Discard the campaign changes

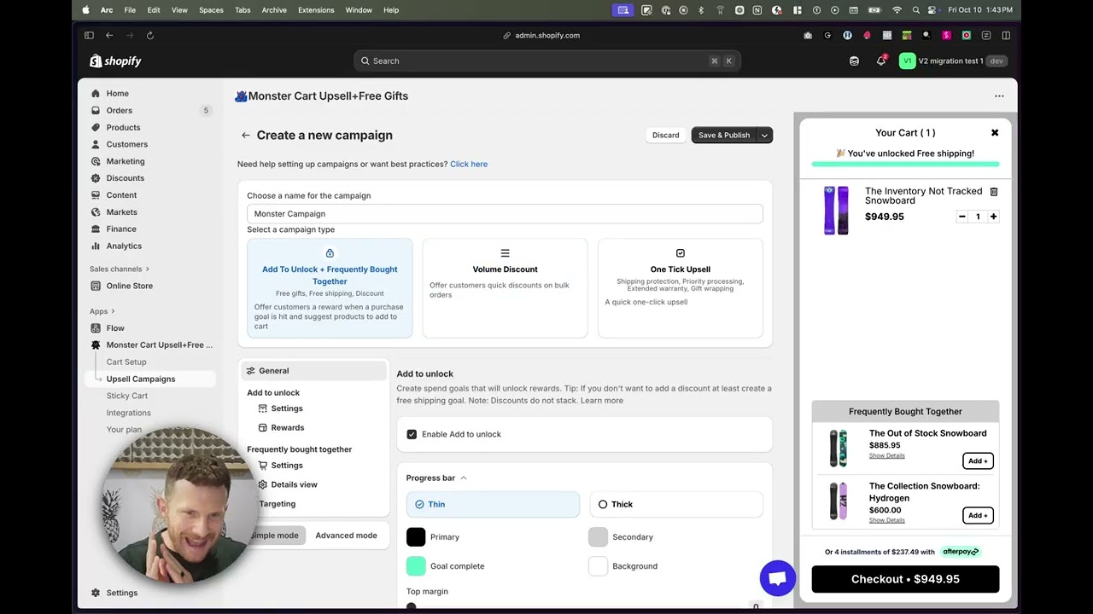[x=665, y=135]
